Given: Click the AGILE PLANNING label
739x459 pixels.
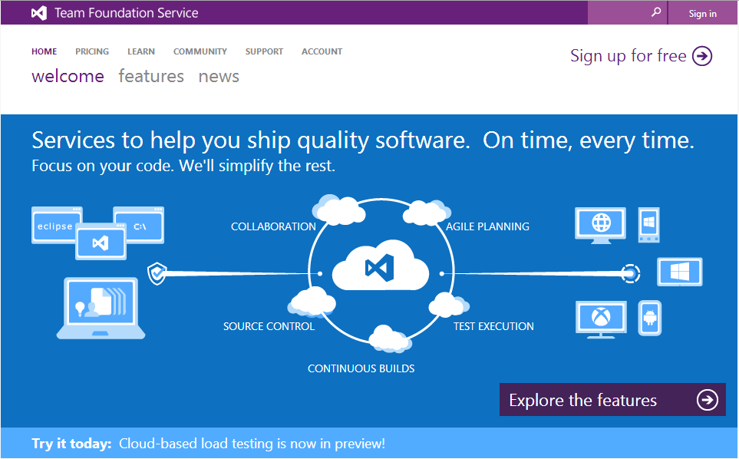Looking at the screenshot, I should point(487,226).
